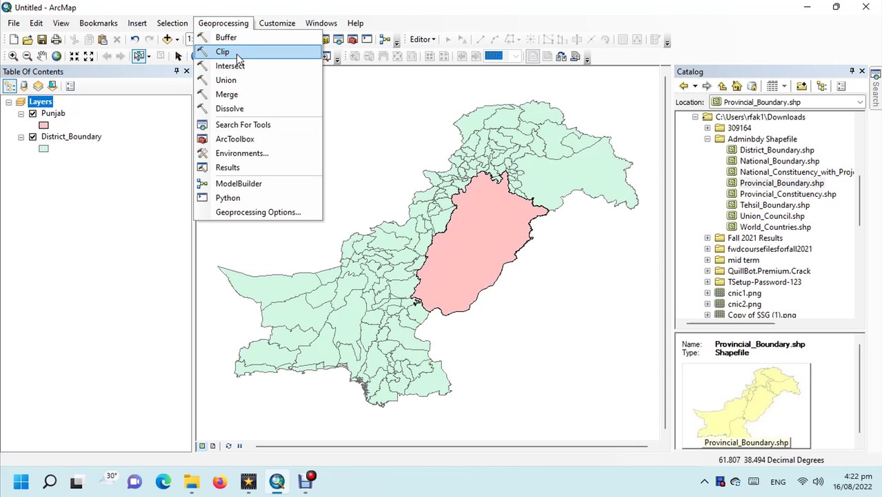Click the District_Boundary green symbol swatch
882x497 pixels.
(x=43, y=148)
